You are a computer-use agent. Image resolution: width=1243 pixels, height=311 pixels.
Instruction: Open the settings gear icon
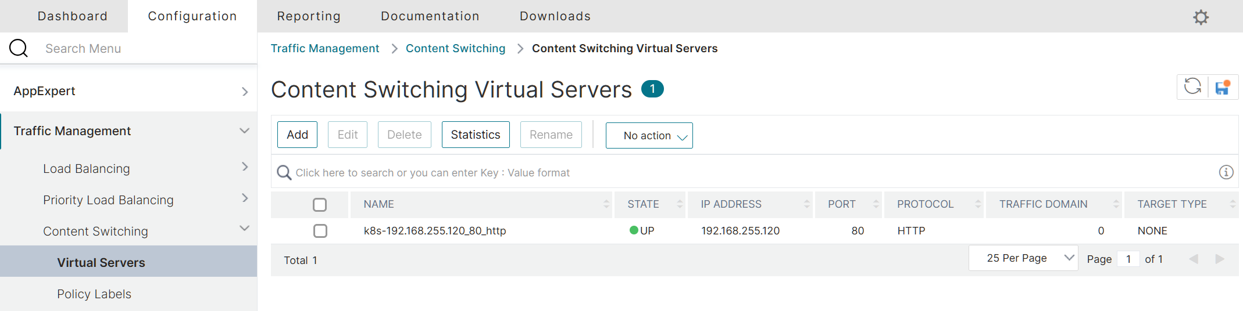pyautogui.click(x=1201, y=17)
